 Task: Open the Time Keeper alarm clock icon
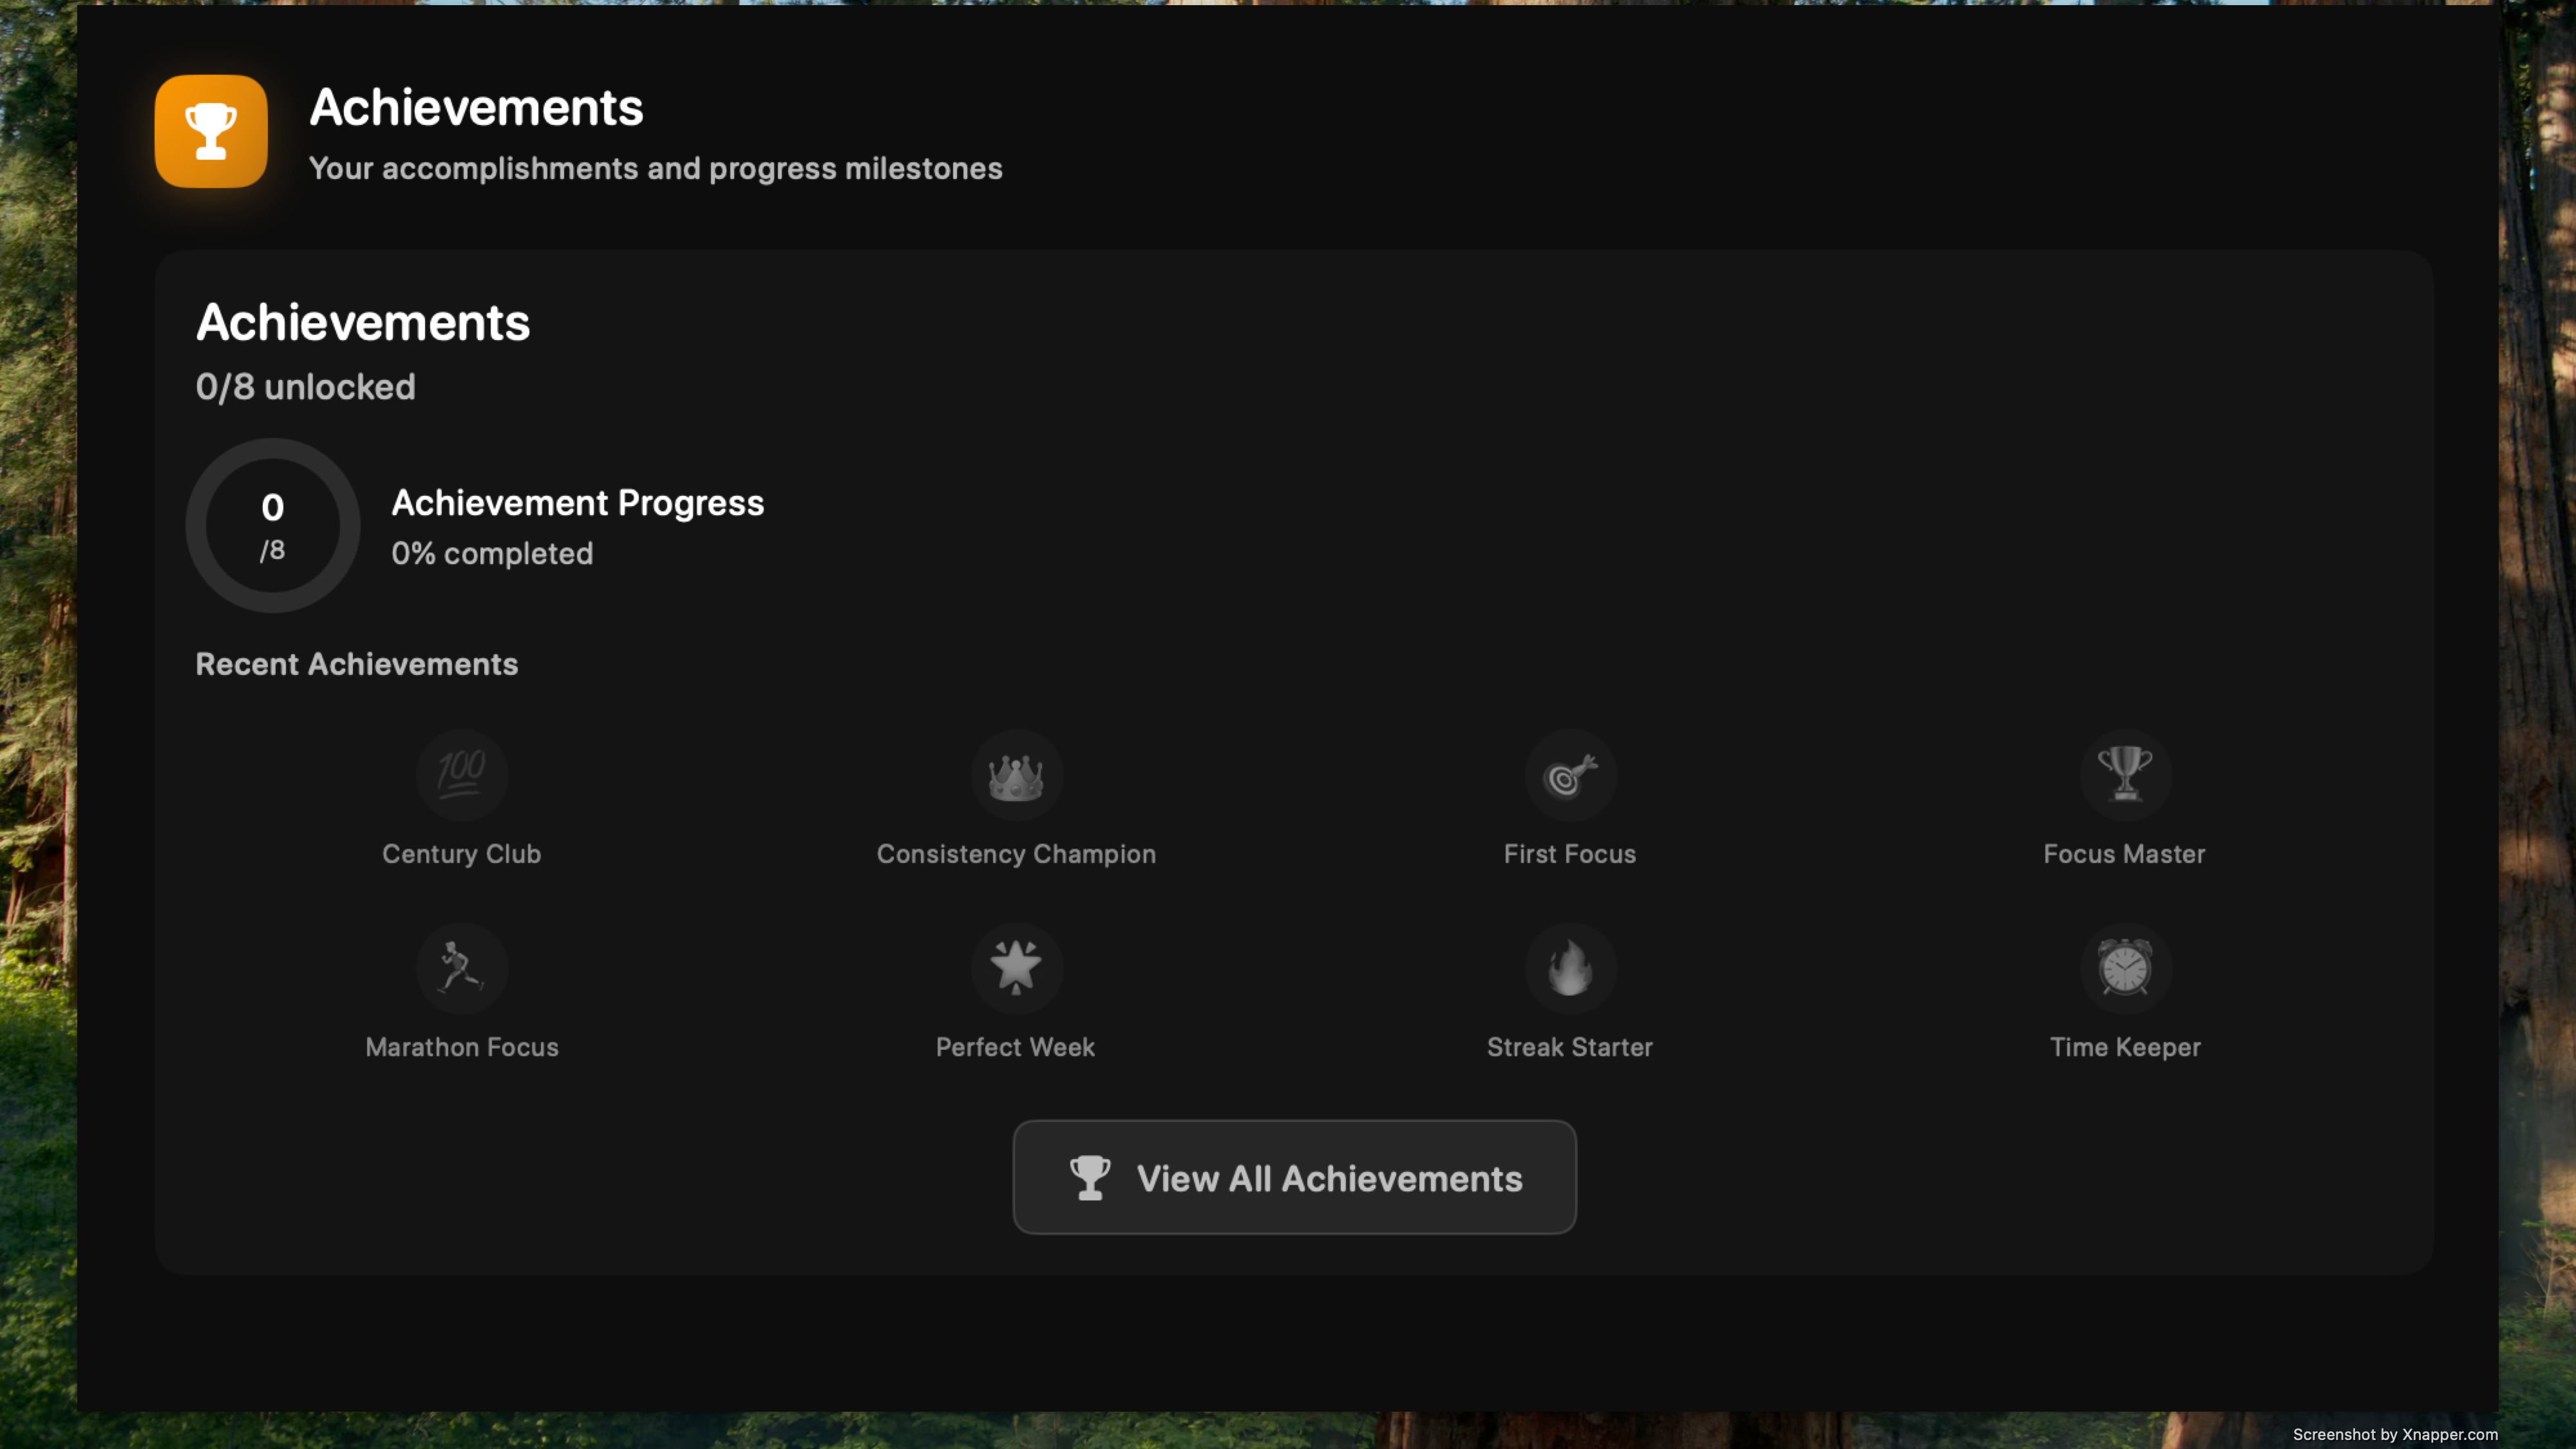(x=2124, y=967)
